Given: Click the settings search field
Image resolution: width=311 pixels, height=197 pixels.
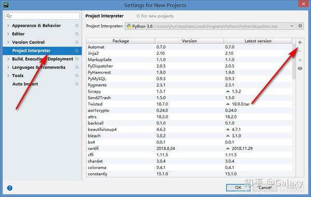Looking at the screenshot, I should [x=43, y=16].
